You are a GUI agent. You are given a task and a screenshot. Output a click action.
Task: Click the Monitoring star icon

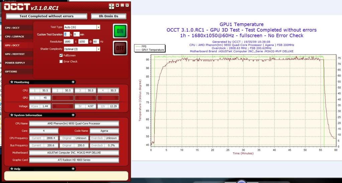coord(12,82)
